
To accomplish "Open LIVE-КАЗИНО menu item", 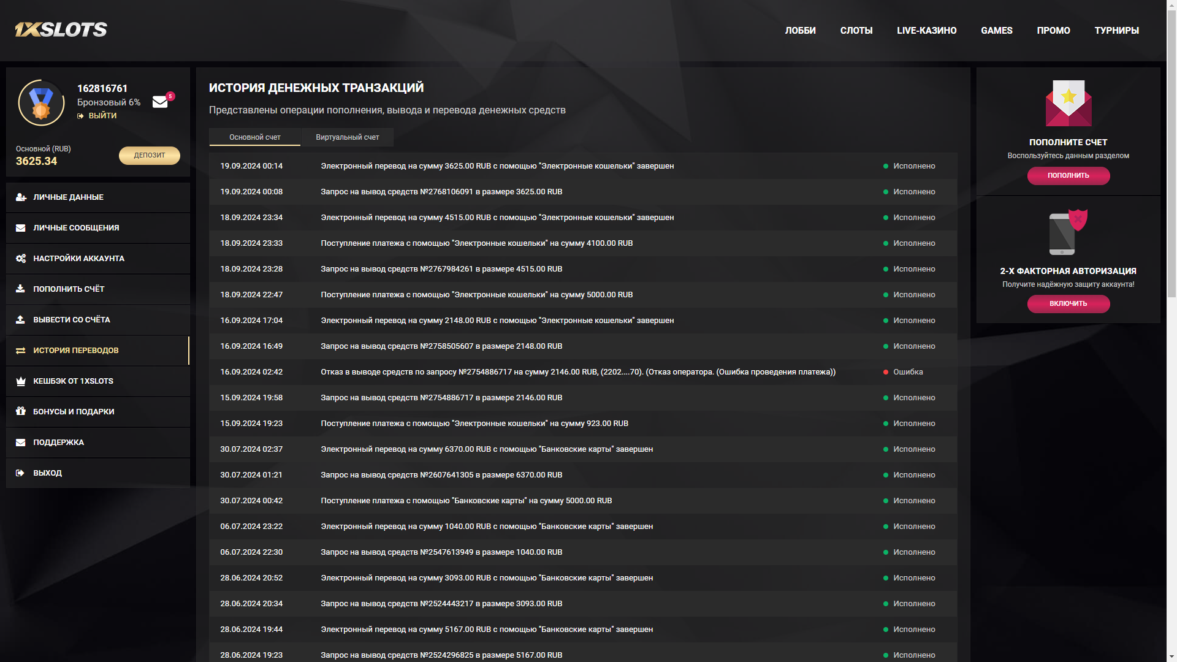I will [926, 31].
